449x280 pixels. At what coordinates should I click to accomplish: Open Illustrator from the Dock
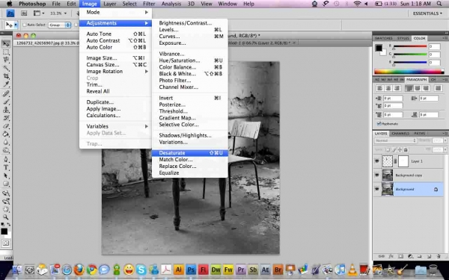pyautogui.click(x=179, y=270)
